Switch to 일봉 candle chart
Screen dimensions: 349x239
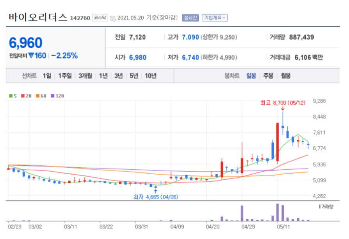[251, 76]
